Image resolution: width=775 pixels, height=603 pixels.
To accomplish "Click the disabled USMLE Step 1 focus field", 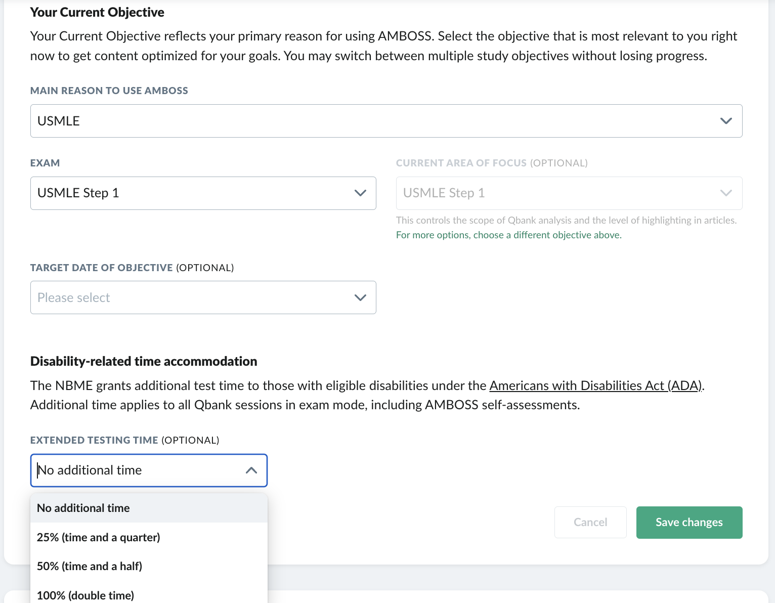I will (506, 193).
